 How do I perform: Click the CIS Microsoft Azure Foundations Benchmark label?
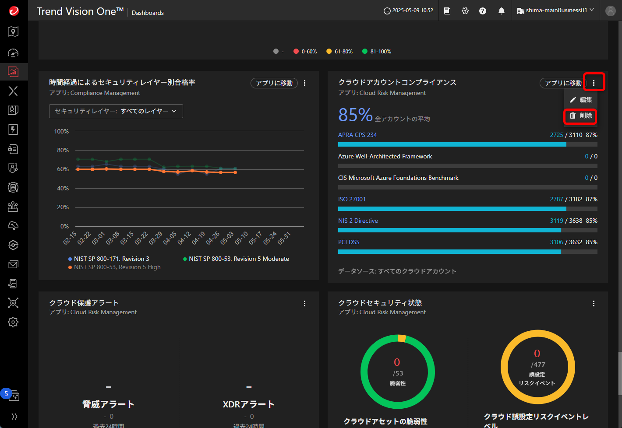point(398,178)
